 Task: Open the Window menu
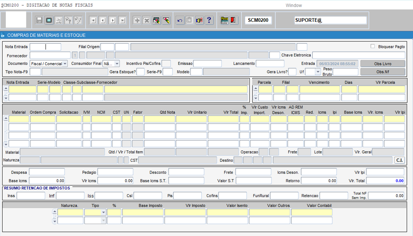[x=294, y=5]
